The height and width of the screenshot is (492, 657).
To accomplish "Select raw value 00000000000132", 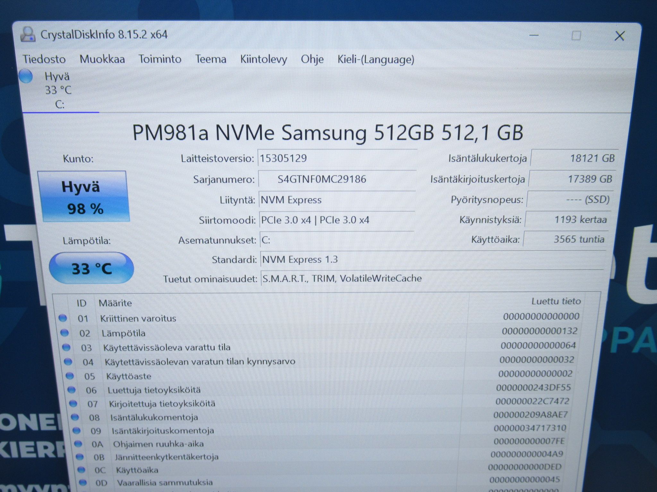I will tap(540, 331).
